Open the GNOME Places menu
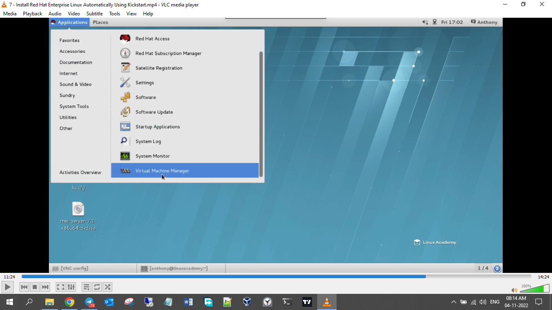 click(100, 22)
